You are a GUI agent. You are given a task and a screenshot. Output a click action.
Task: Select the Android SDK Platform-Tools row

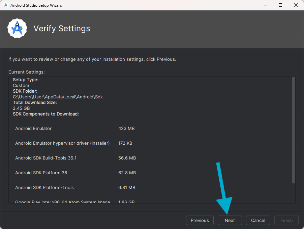tap(44, 188)
